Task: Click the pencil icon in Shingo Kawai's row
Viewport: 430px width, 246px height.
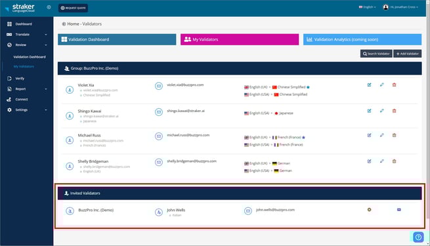Action: click(x=381, y=111)
